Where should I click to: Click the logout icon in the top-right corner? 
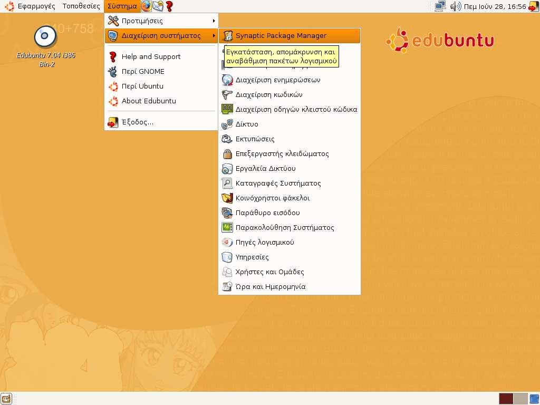pyautogui.click(x=534, y=6)
